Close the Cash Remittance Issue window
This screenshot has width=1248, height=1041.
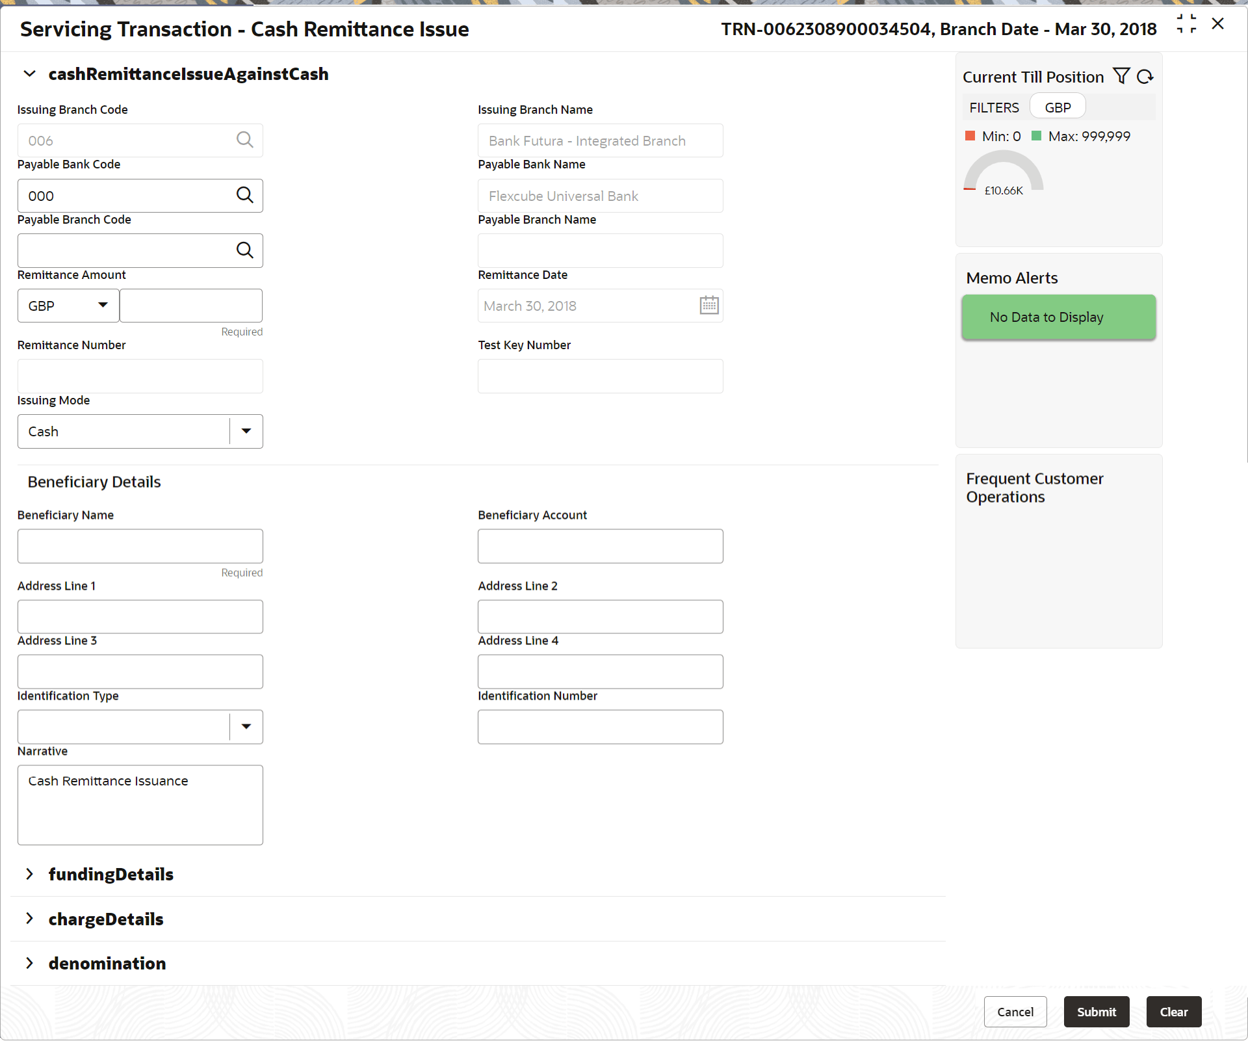pos(1218,24)
